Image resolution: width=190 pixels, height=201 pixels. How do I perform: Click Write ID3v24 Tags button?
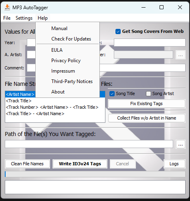pos(80,164)
